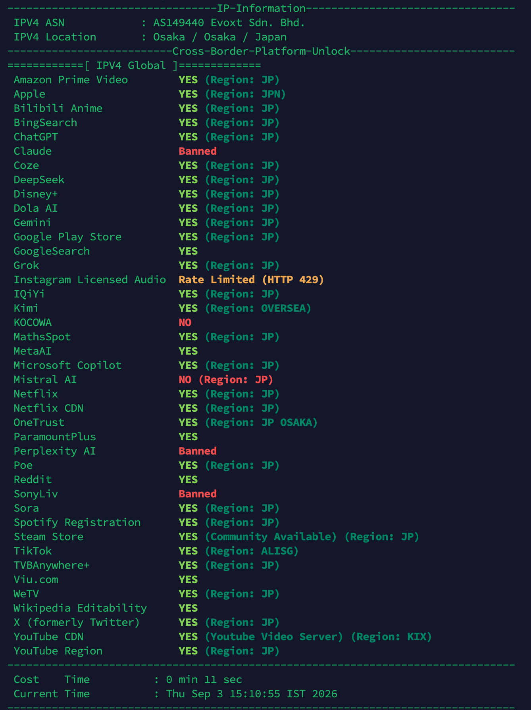Click the Instagram "Rate Limited (HTTP 429)" text
This screenshot has width=531, height=710.
point(251,280)
